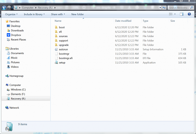This screenshot has width=196, height=134.
Task: Click 9 items status text
Action: (22, 124)
